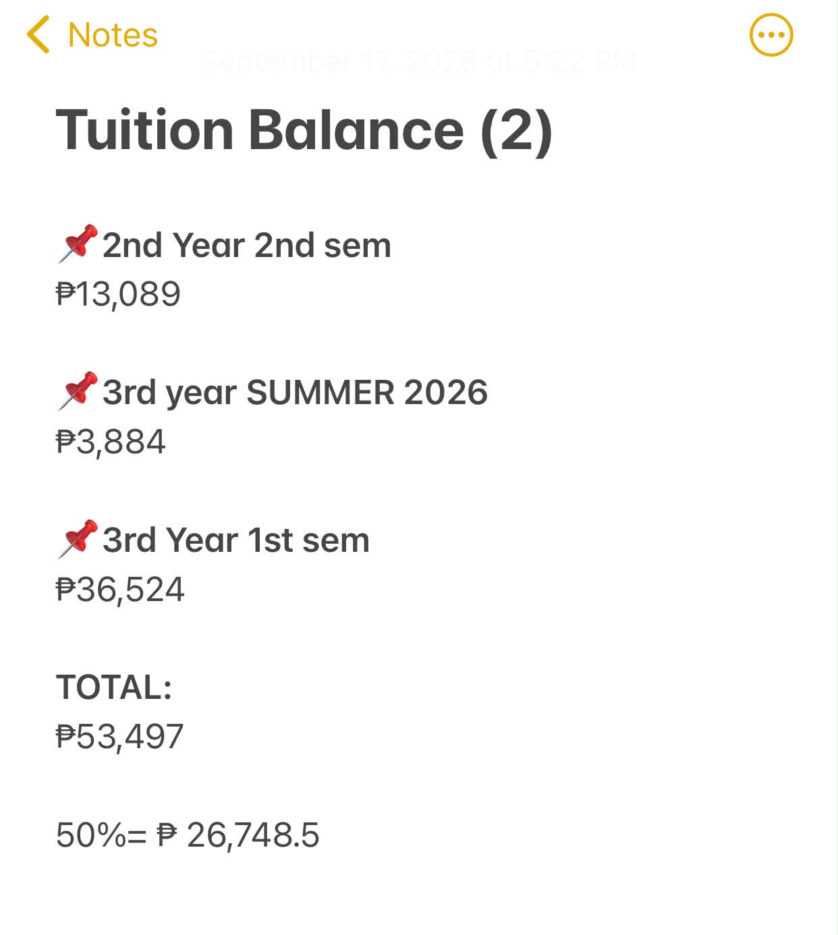The image size is (838, 935).
Task: Place cursor at ₱13,089 amount
Action: pyautogui.click(x=118, y=294)
